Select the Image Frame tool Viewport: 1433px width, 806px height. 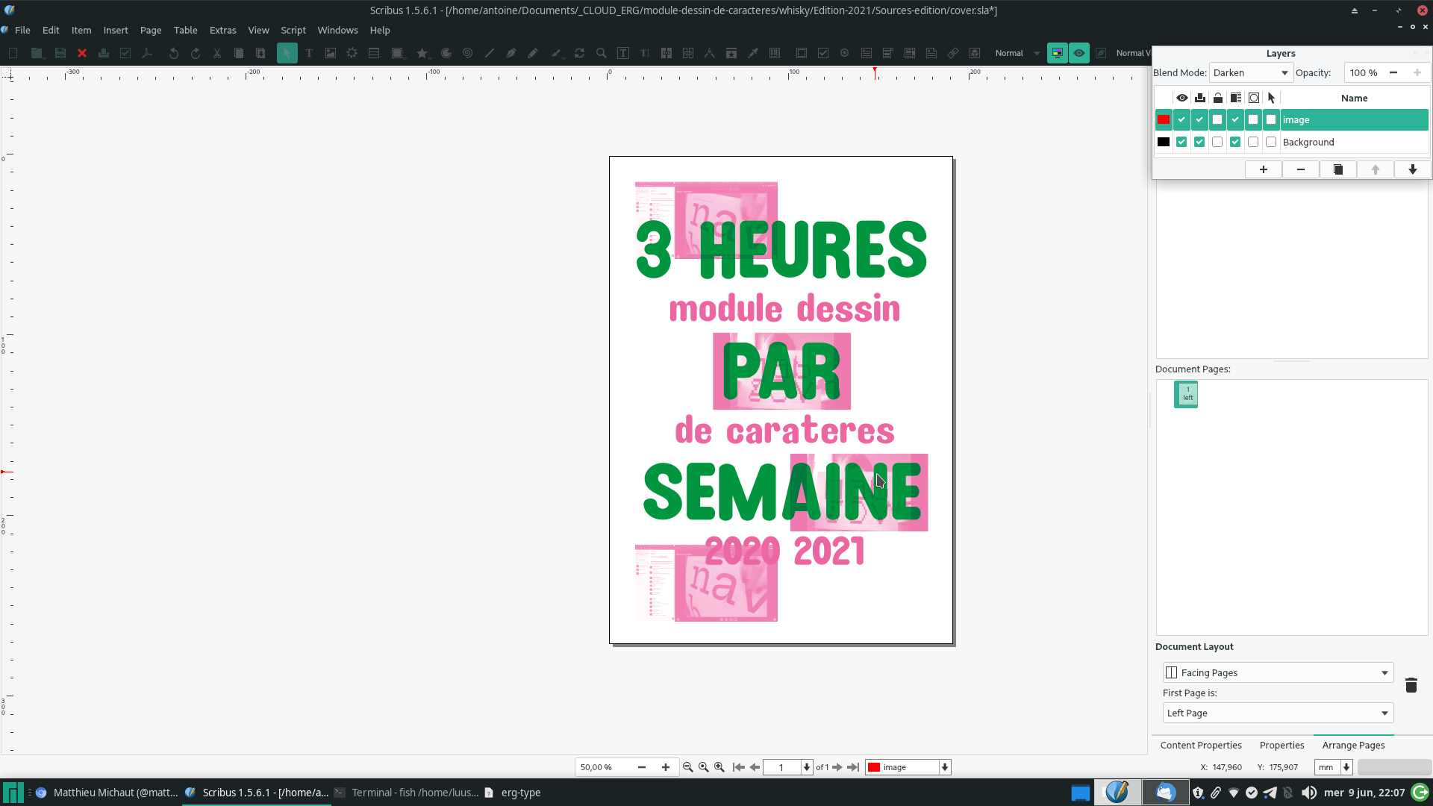(x=331, y=53)
